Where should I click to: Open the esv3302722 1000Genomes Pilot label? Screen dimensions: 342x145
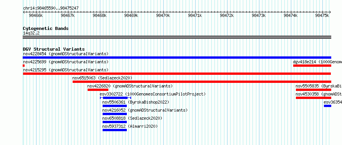tap(153, 94)
